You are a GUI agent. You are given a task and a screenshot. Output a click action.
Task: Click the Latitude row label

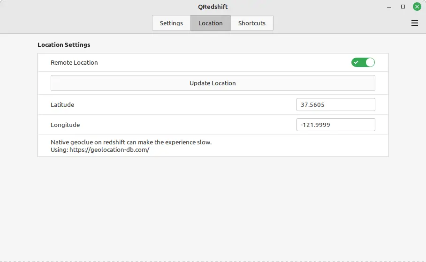(62, 105)
